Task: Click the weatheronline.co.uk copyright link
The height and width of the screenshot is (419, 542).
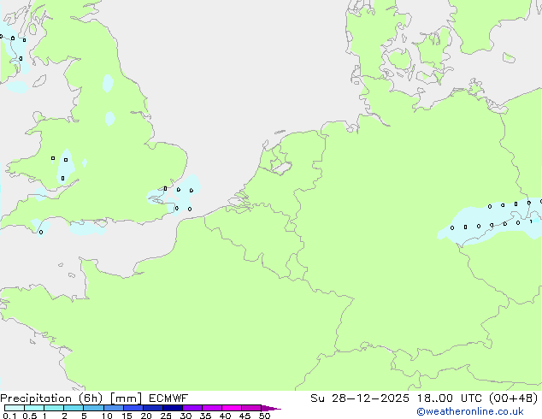Action: [469, 411]
